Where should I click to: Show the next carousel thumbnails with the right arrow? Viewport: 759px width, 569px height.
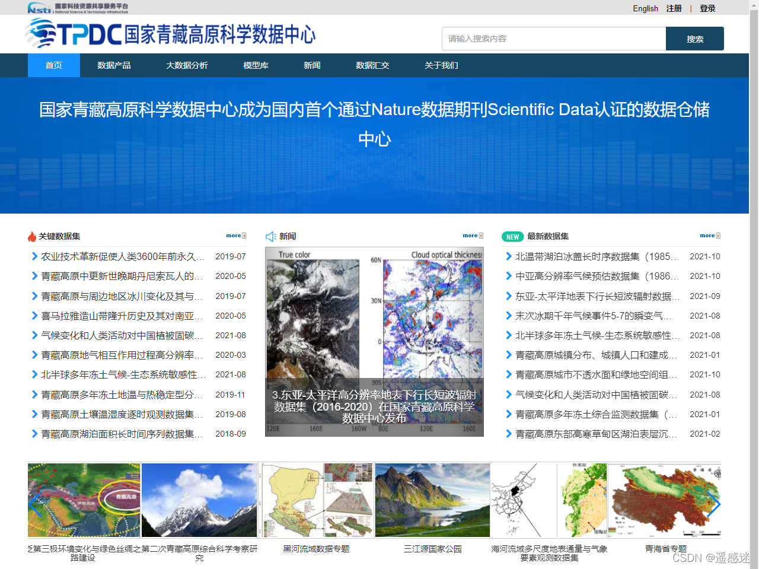(x=713, y=504)
